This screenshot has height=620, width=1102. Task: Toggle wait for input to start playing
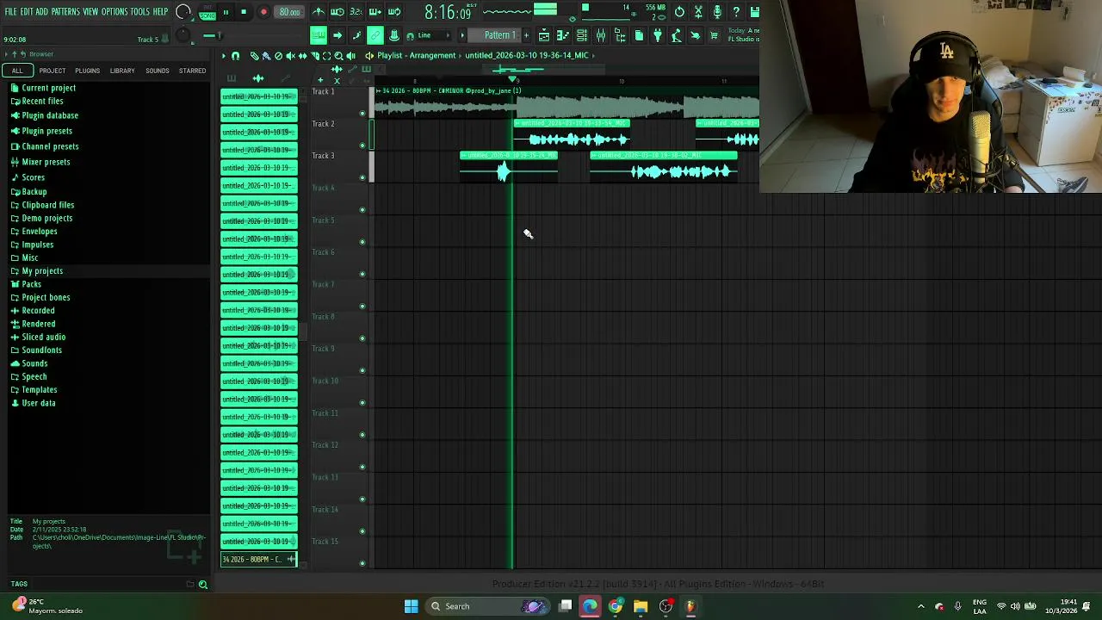coord(337,12)
